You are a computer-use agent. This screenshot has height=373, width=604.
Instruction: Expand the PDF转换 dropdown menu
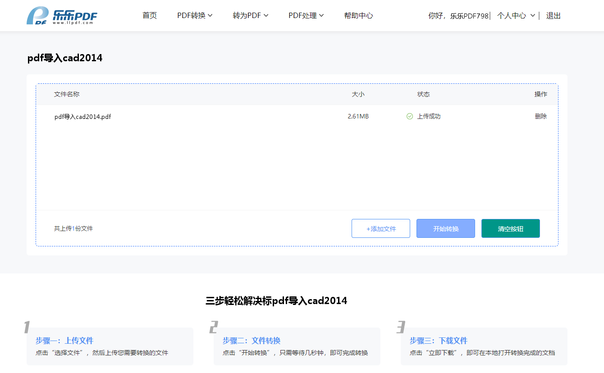(195, 15)
